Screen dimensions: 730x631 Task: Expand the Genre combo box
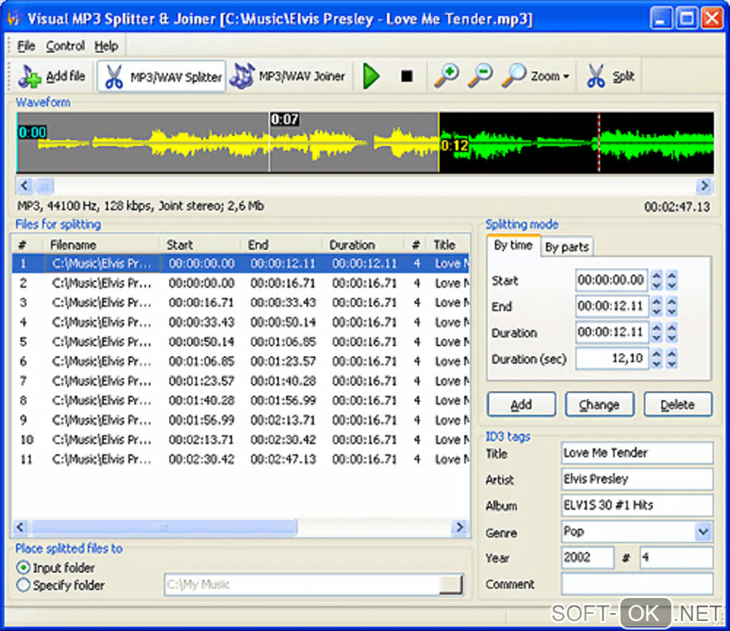click(x=704, y=531)
